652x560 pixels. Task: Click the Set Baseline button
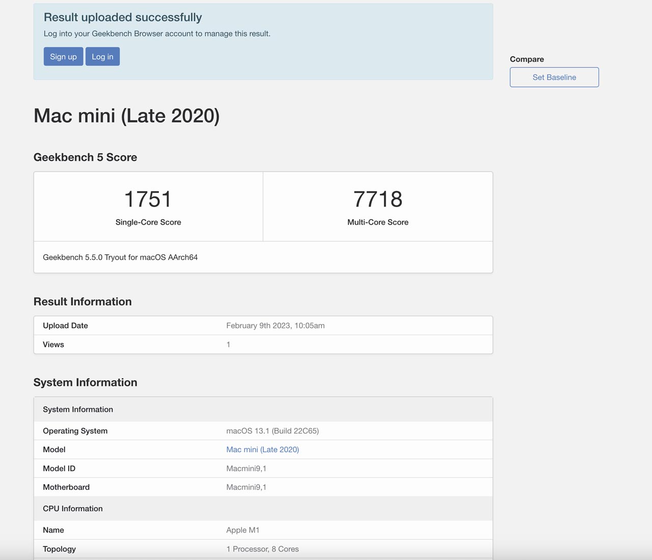(x=554, y=77)
